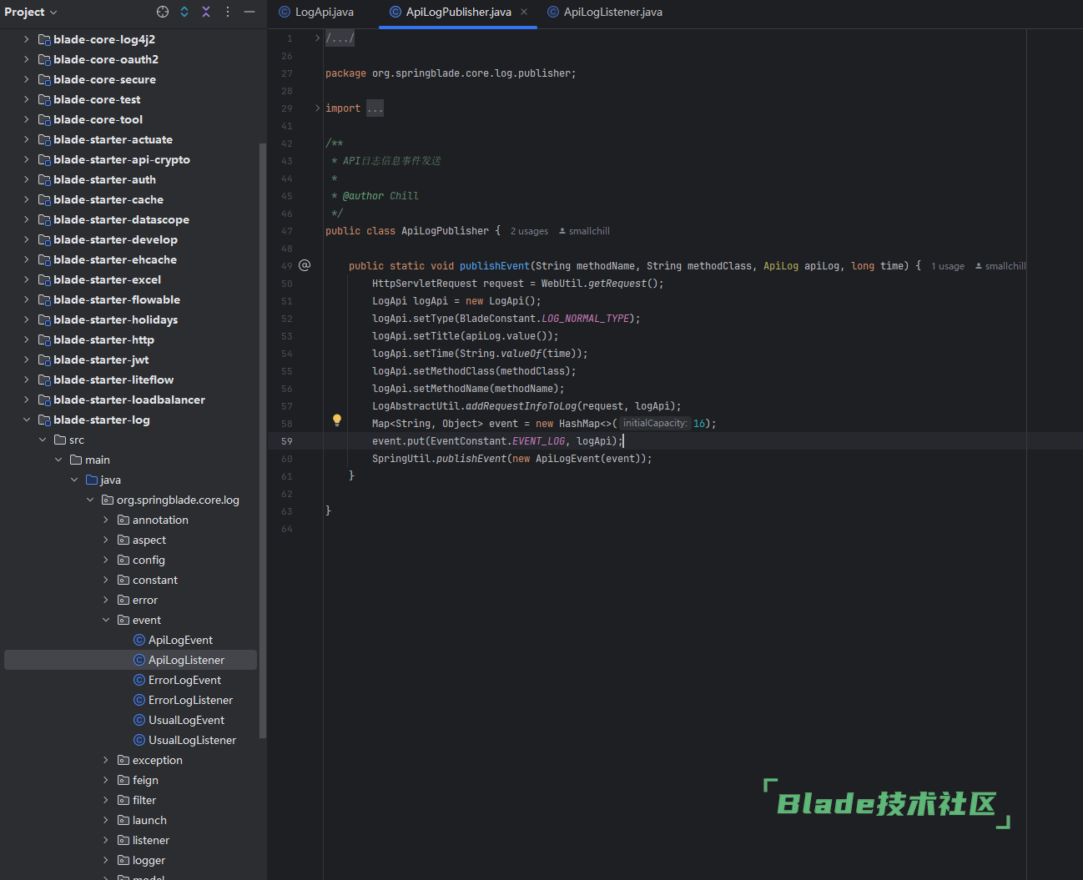Select the feign package
The height and width of the screenshot is (880, 1083).
[145, 780]
